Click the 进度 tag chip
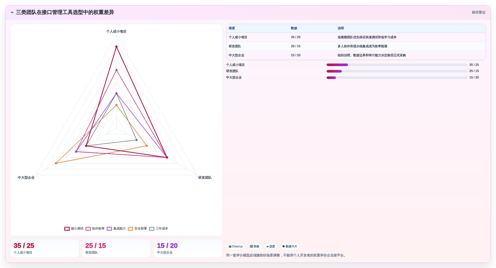Screen dimensions: 496x268 click(x=271, y=246)
